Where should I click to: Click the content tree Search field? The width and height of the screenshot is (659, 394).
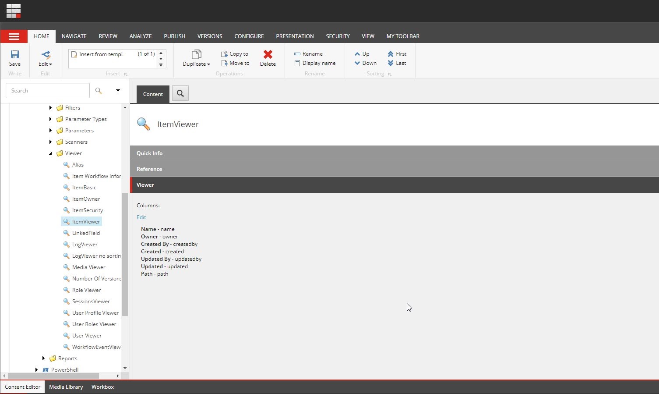click(47, 91)
